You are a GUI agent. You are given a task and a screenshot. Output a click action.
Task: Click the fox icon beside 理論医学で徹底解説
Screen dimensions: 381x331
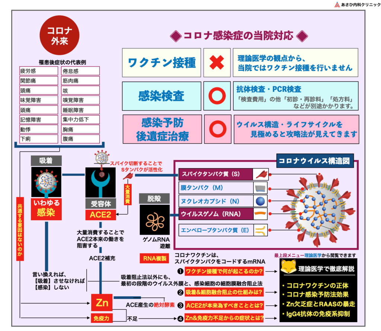[286, 268]
